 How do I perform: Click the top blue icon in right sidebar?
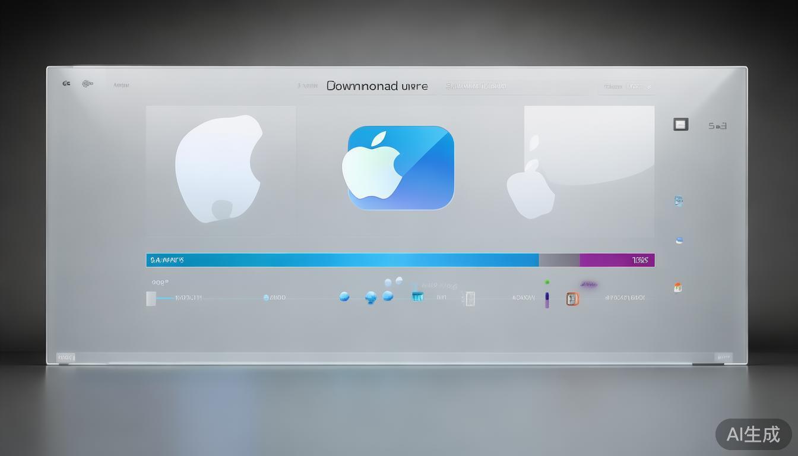[x=679, y=201]
